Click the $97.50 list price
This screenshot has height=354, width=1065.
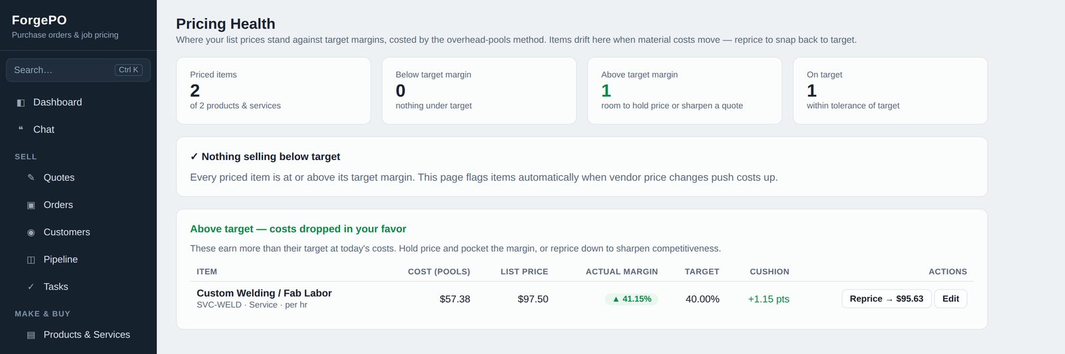tap(533, 299)
